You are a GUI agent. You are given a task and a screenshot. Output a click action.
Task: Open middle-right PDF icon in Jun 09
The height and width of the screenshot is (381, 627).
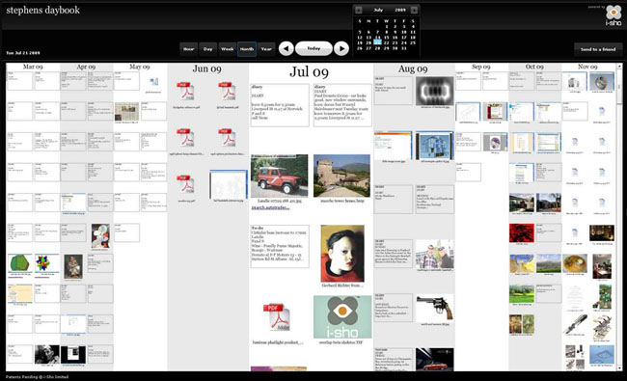pyautogui.click(x=227, y=138)
